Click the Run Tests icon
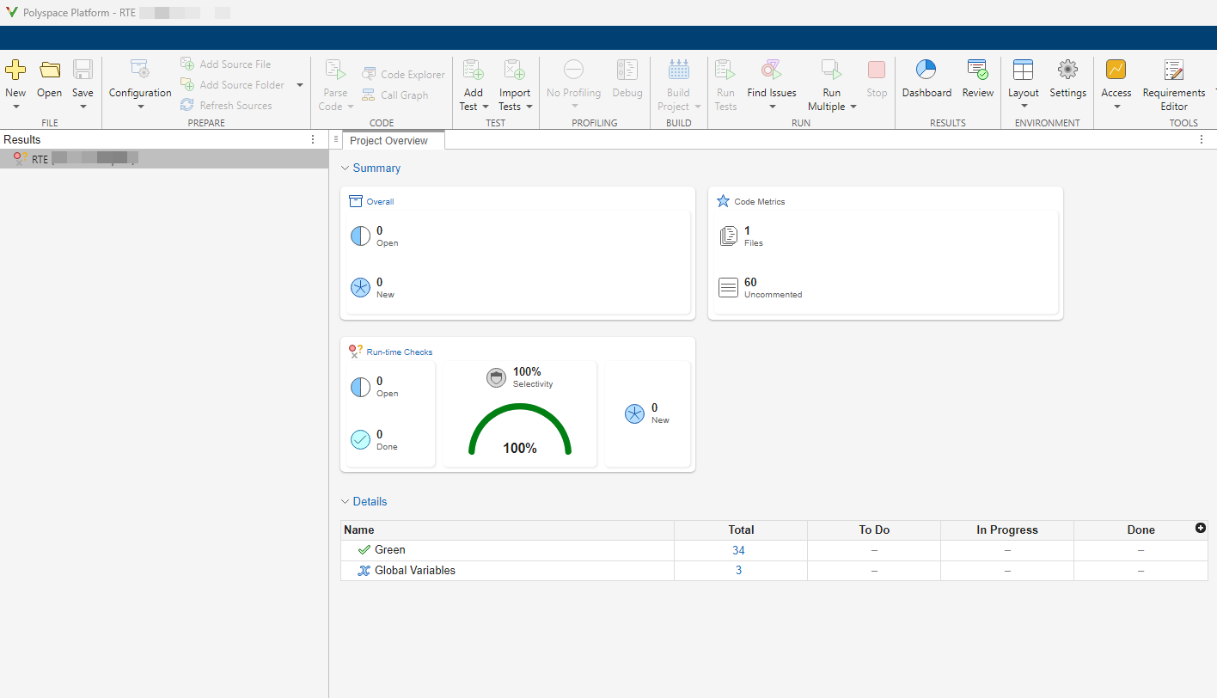This screenshot has height=698, width=1217. point(725,70)
